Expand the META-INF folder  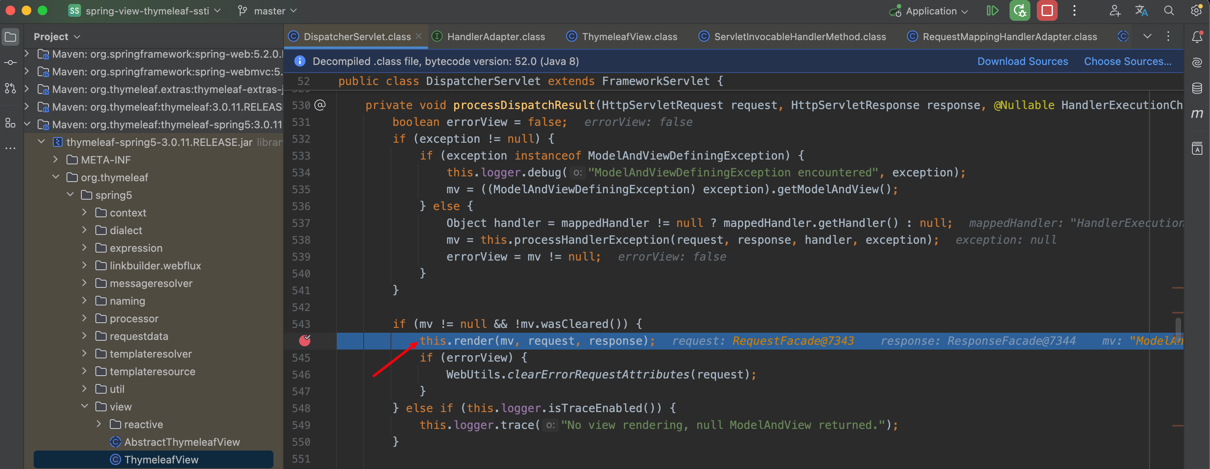[55, 160]
